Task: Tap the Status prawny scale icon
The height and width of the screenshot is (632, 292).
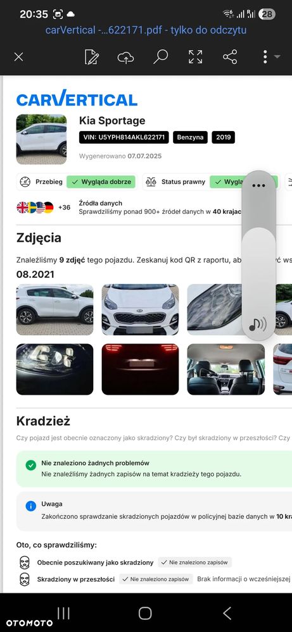Action: [x=151, y=182]
